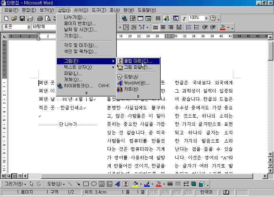Open Tables and Borders toolbar icon
This screenshot has height=197, width=274.
tap(133, 18)
